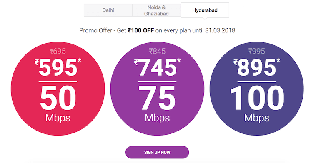Screen dimensions: 326x163
Task: Select the Noida & Ghaziabad tab
Action: 156,10
